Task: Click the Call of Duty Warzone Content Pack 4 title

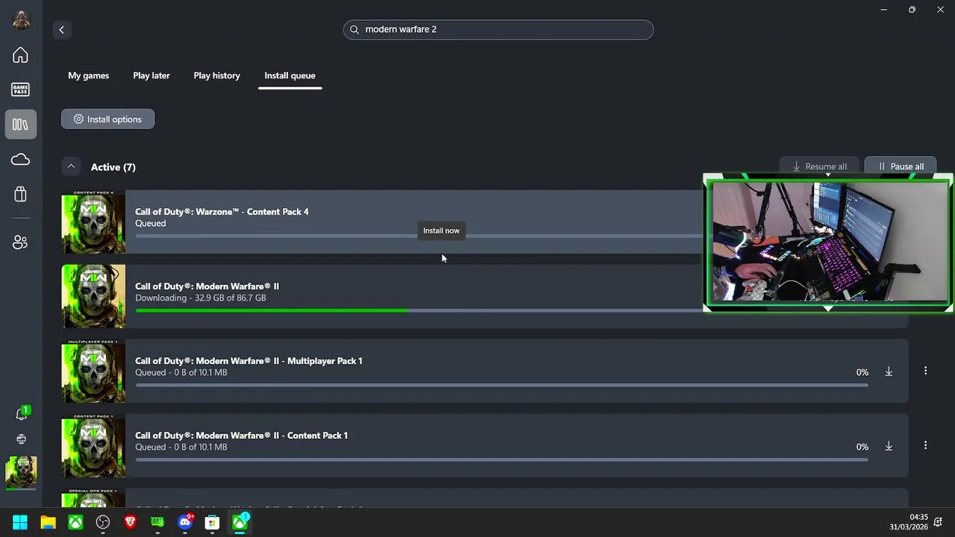Action: click(x=222, y=212)
